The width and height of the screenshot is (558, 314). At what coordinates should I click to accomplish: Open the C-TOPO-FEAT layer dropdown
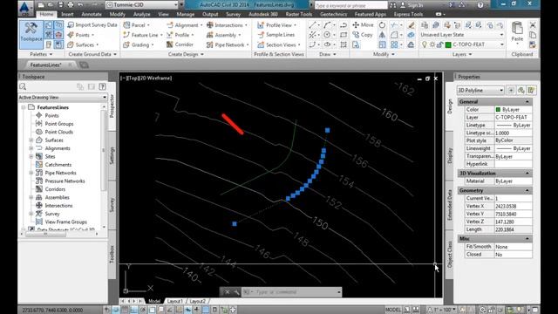point(462,44)
